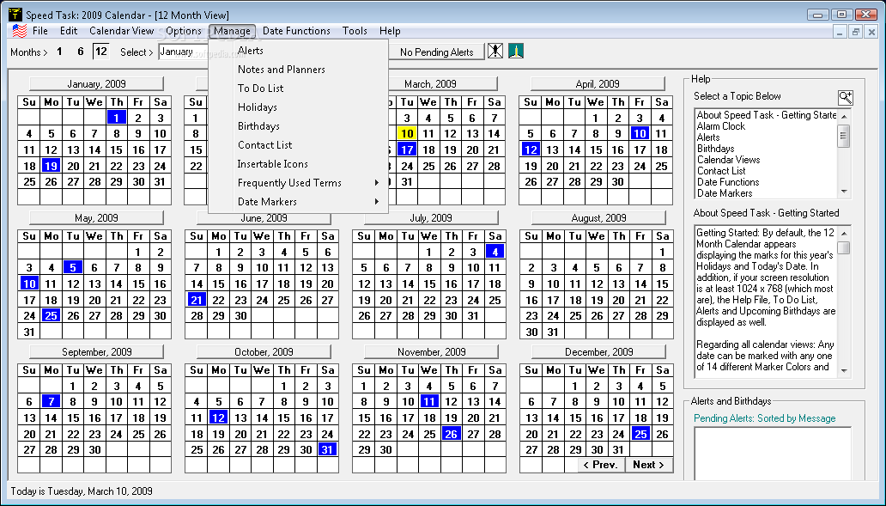Click Pending Alerts: Sorted by Message label
Viewport: 886px width, 506px height.
tap(764, 418)
